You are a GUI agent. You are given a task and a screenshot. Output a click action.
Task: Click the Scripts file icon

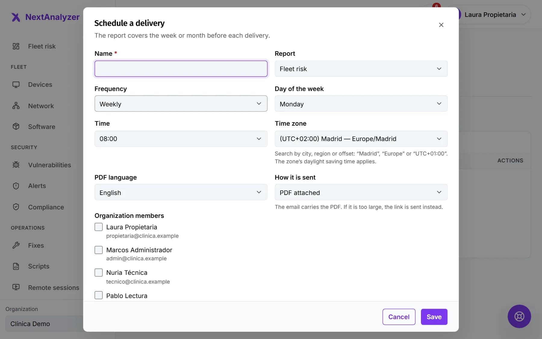coord(16,266)
